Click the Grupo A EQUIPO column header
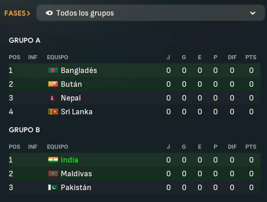Viewport: 267px width, 202px height. [x=58, y=57]
